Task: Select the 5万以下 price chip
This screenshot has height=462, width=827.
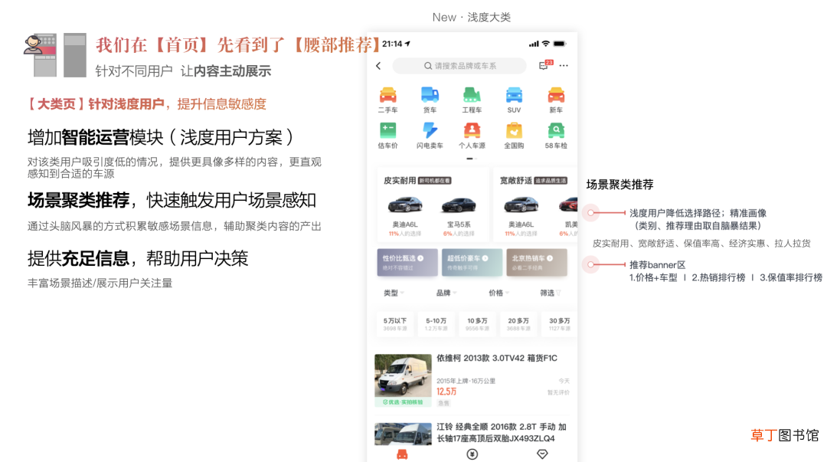Action: click(x=395, y=323)
